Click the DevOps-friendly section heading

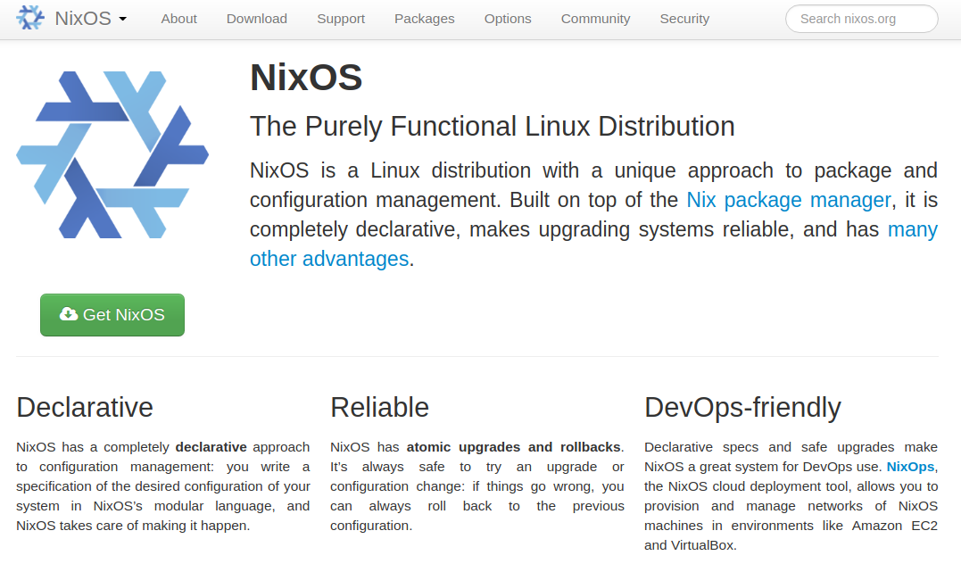point(742,409)
